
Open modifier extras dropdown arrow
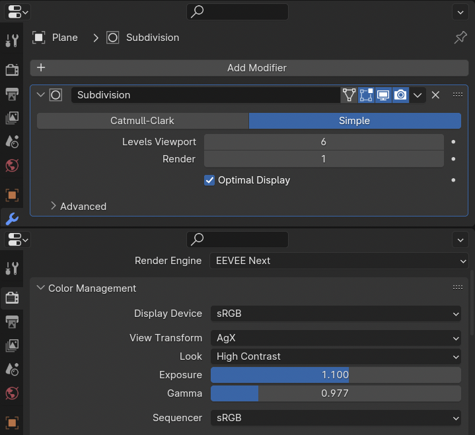point(418,95)
